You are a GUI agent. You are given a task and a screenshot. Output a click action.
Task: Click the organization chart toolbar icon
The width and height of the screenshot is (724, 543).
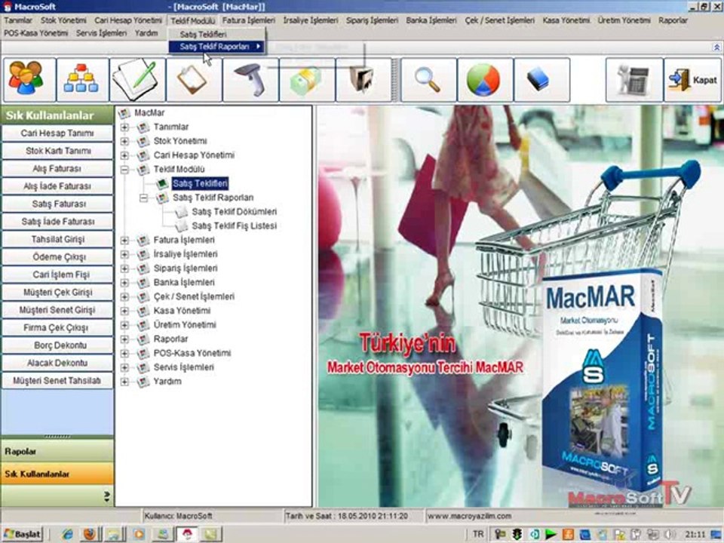click(x=82, y=80)
